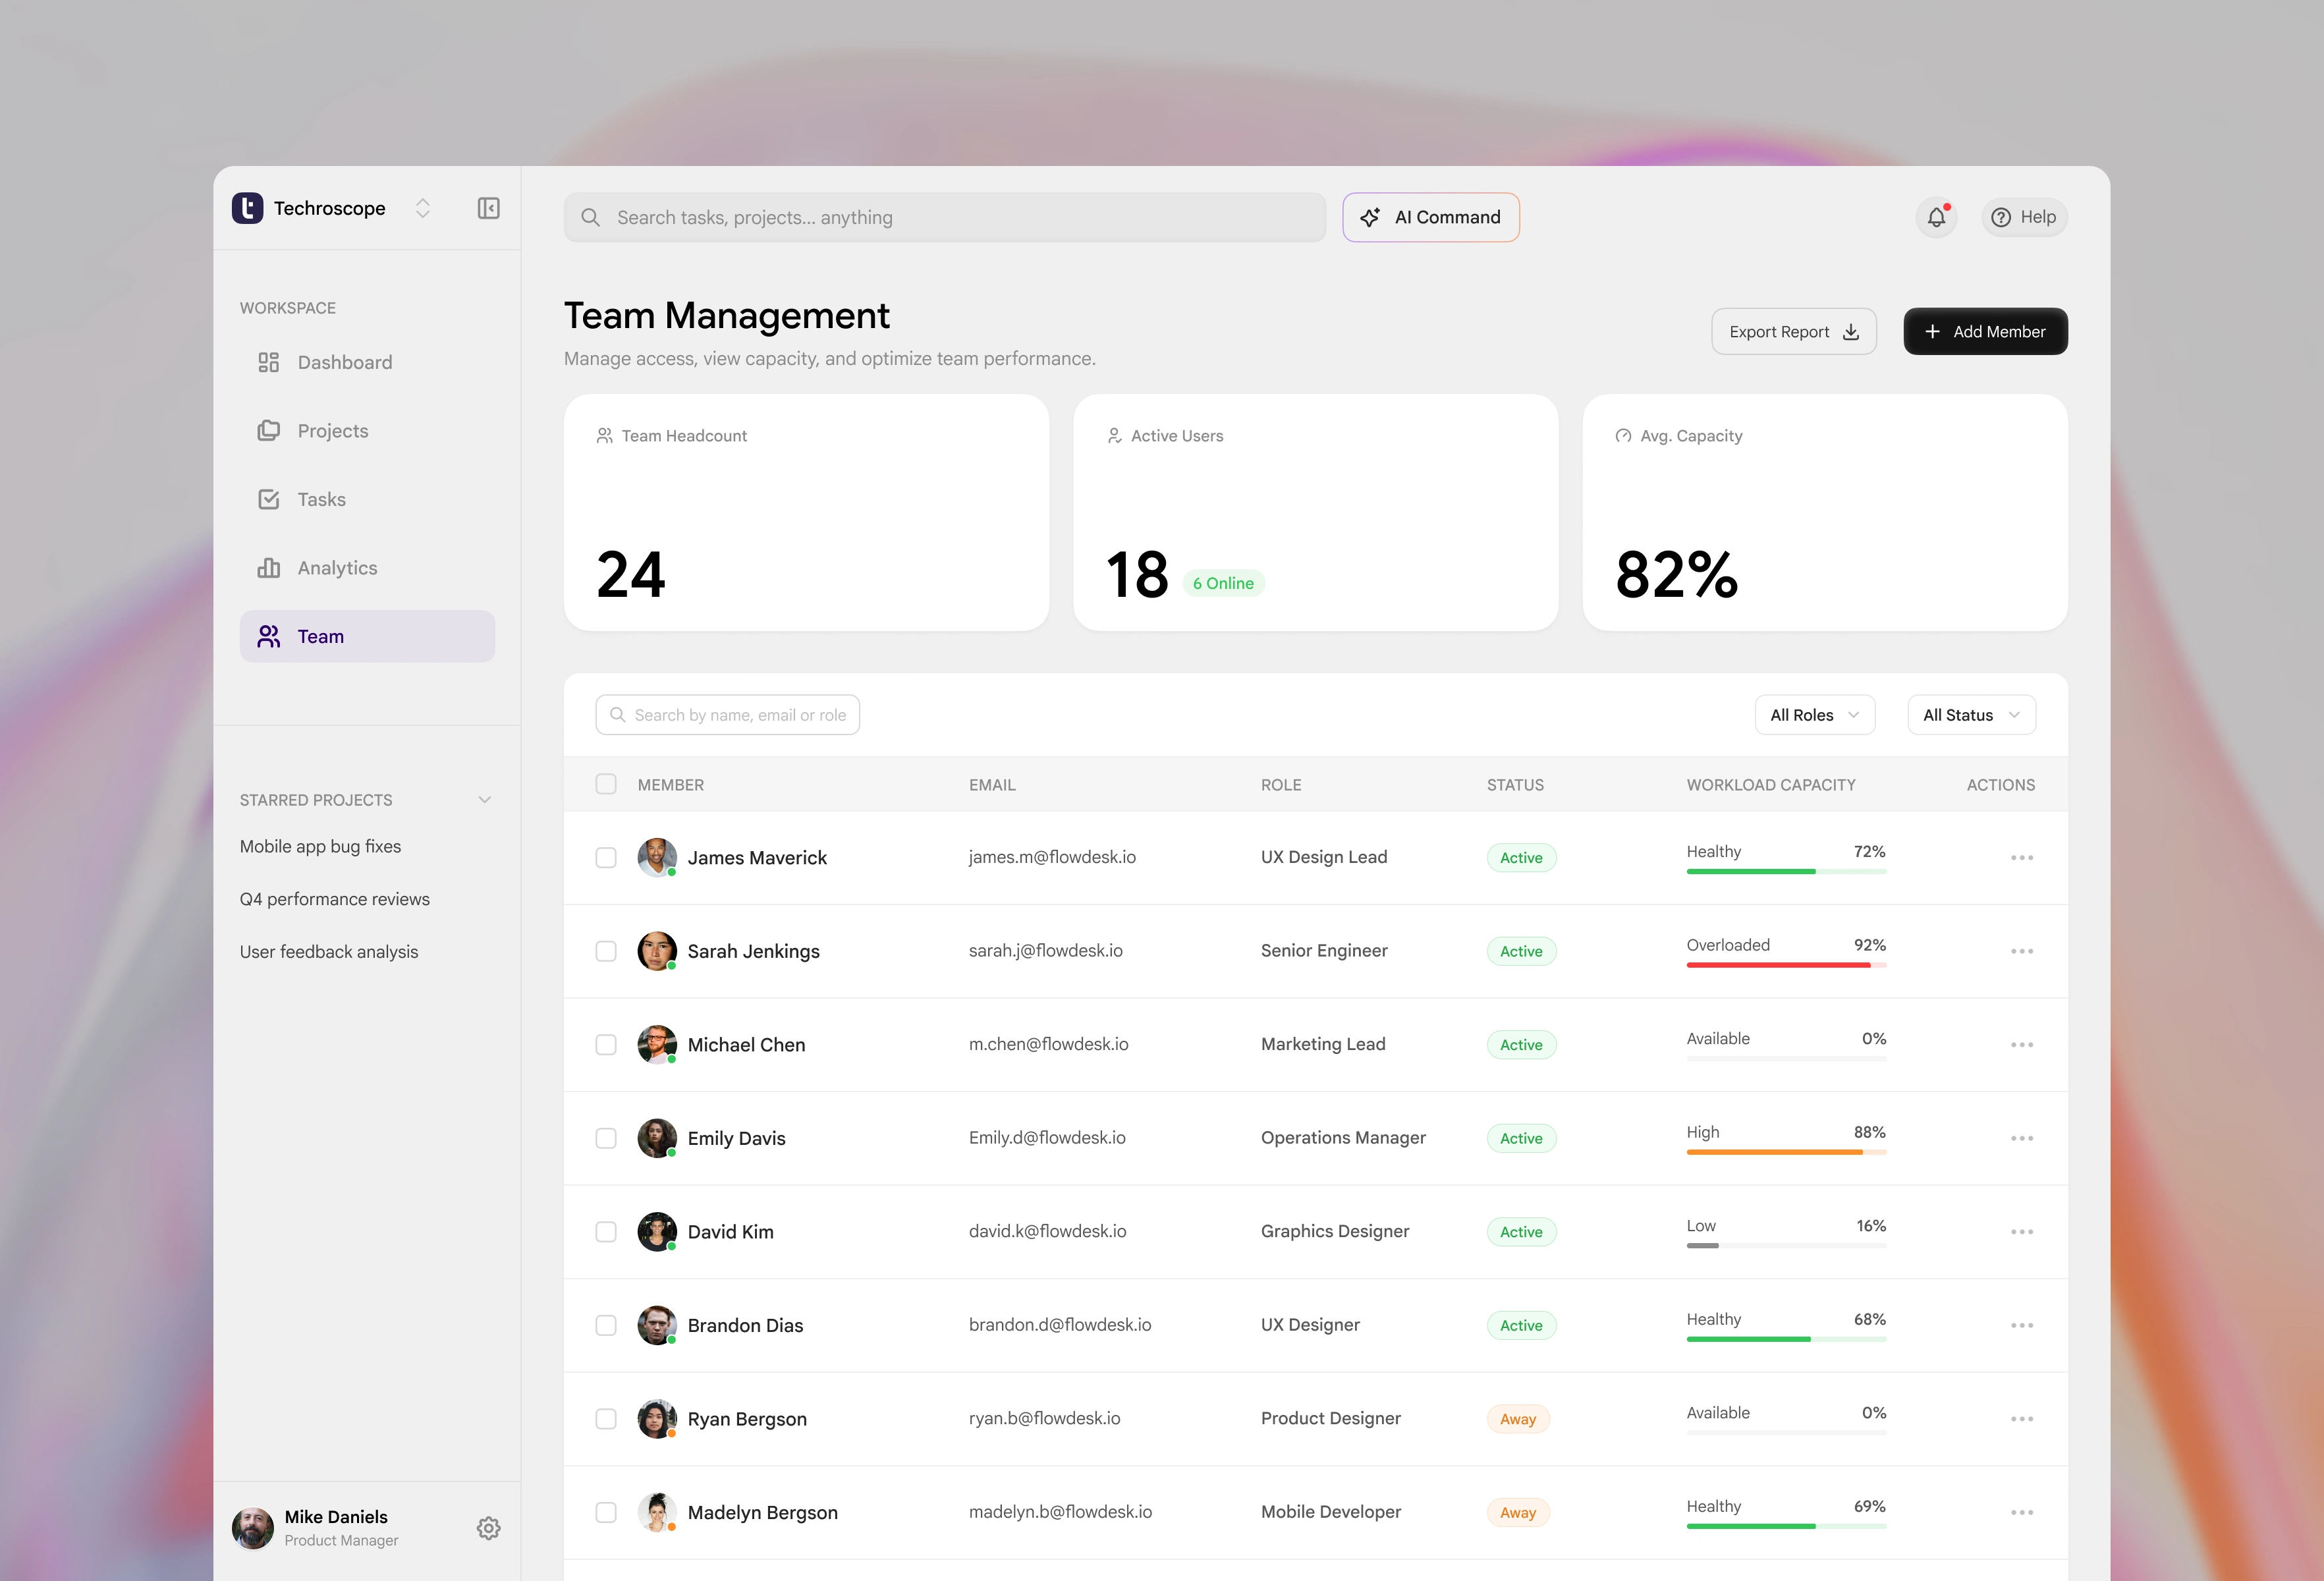Tick the checkbox beside Ryan Bergson
This screenshot has height=1581, width=2324.
(x=606, y=1419)
